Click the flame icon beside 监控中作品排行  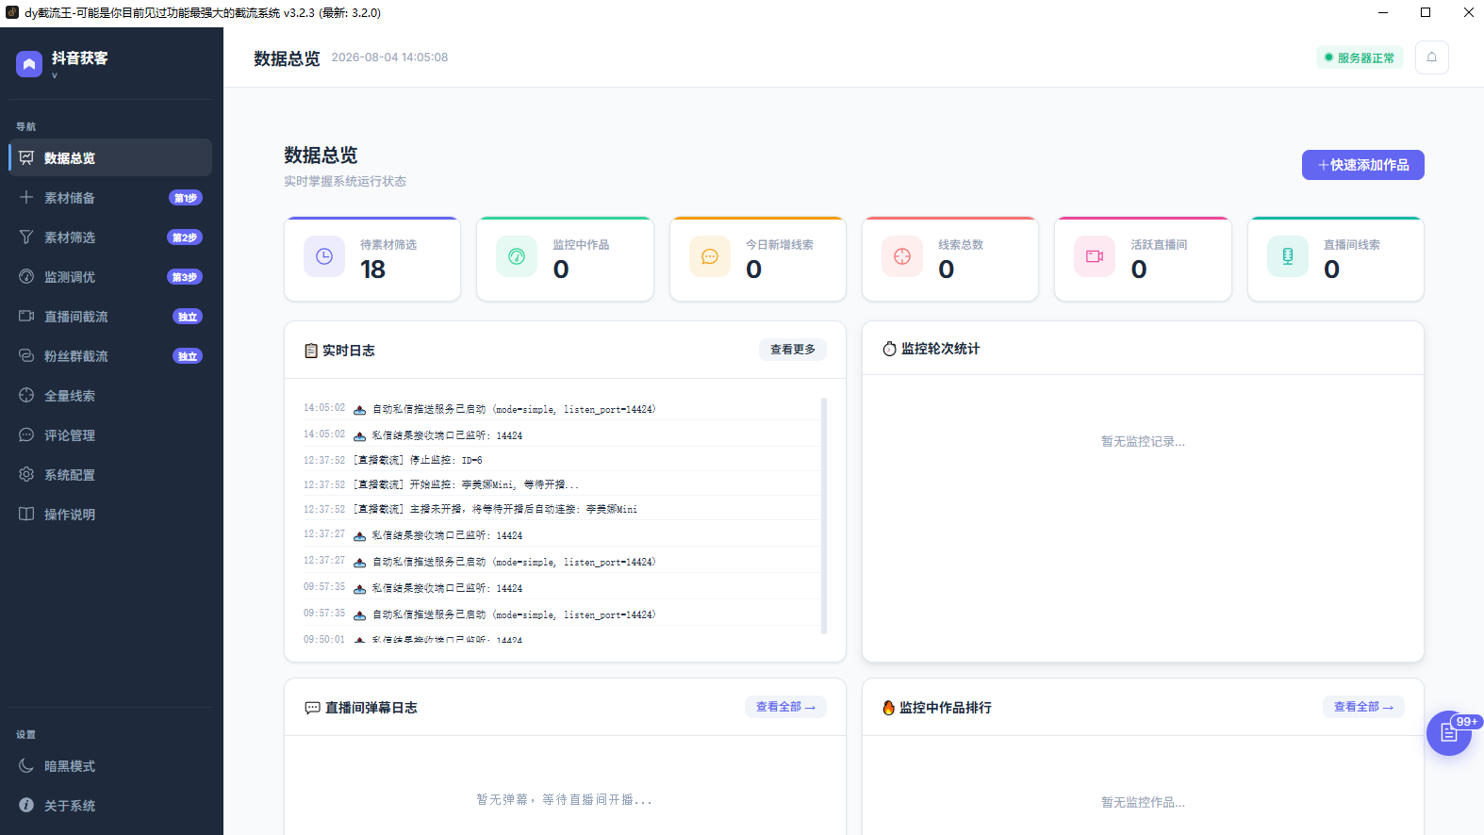(888, 708)
